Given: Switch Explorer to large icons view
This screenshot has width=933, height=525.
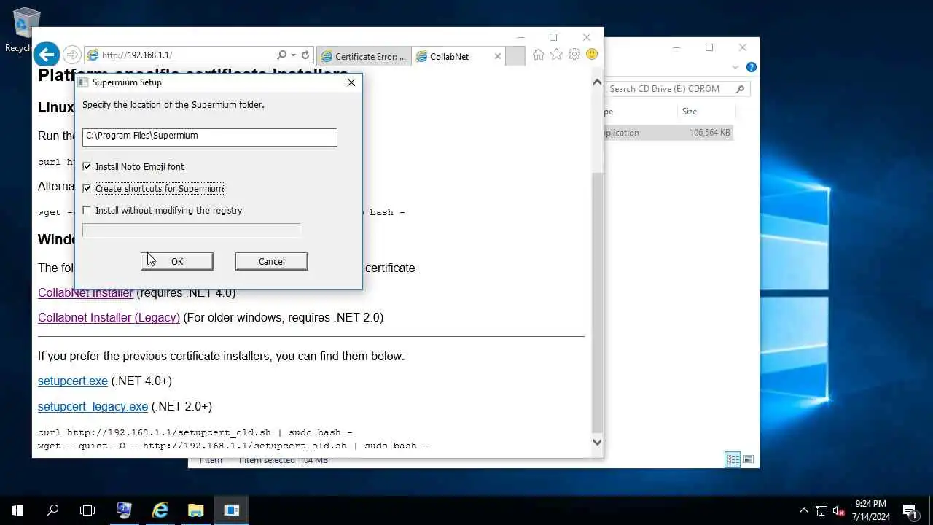Looking at the screenshot, I should point(748,459).
